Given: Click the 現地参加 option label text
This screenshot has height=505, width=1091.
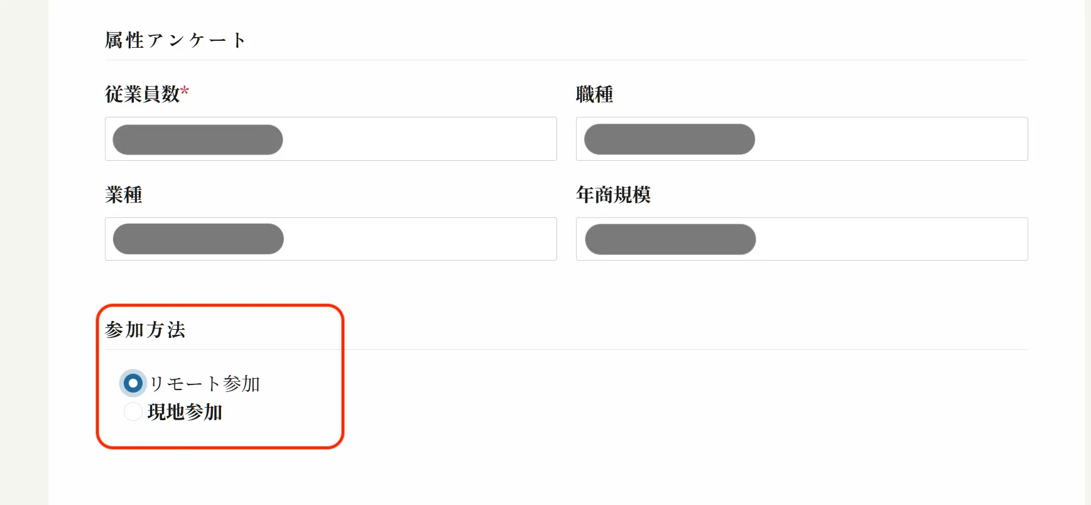Looking at the screenshot, I should [x=185, y=413].
